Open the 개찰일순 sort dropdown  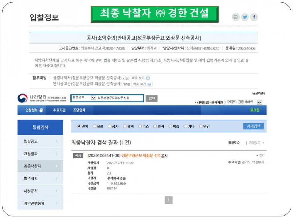click(257, 143)
